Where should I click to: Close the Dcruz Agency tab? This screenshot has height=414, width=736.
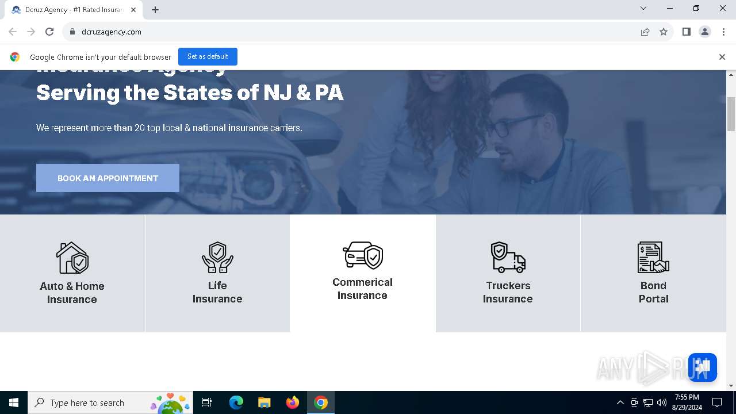pos(133,10)
